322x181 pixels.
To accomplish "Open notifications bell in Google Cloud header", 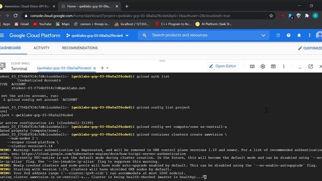I will tap(299, 35).
